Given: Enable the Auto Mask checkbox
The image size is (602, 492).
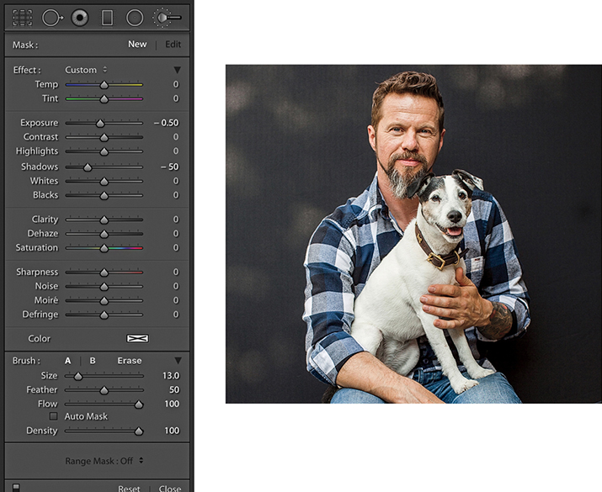Looking at the screenshot, I should coord(54,416).
